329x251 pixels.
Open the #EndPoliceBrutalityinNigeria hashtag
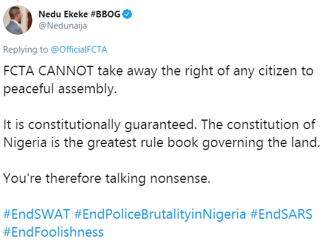pos(160,214)
